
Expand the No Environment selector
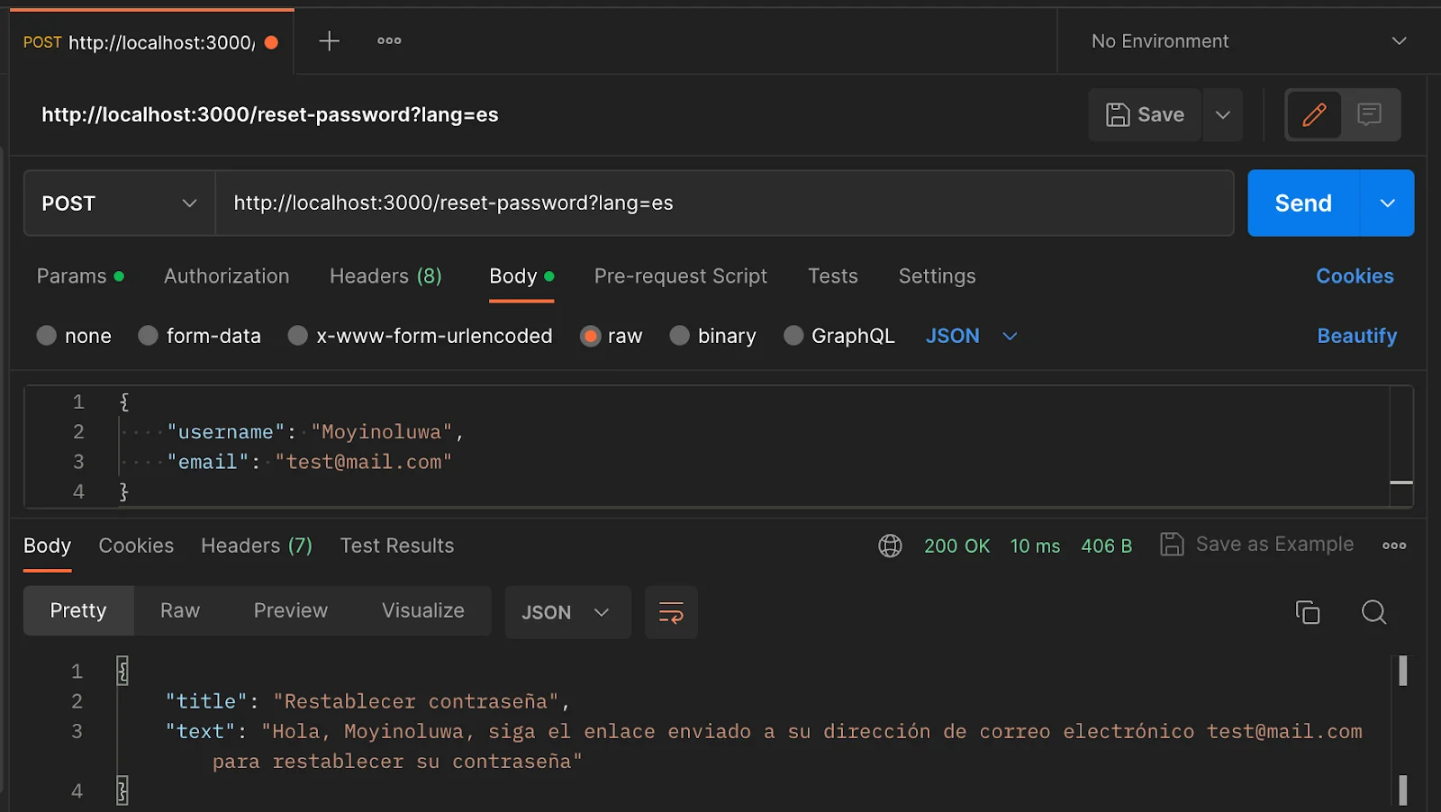coord(1248,41)
